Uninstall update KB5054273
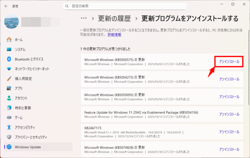Screen dimensions: 250x158 tap(229, 79)
